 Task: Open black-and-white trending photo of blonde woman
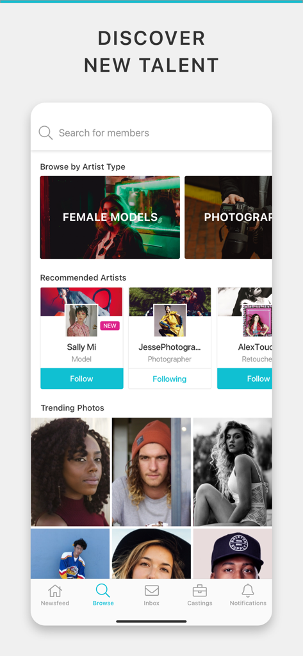(x=233, y=471)
